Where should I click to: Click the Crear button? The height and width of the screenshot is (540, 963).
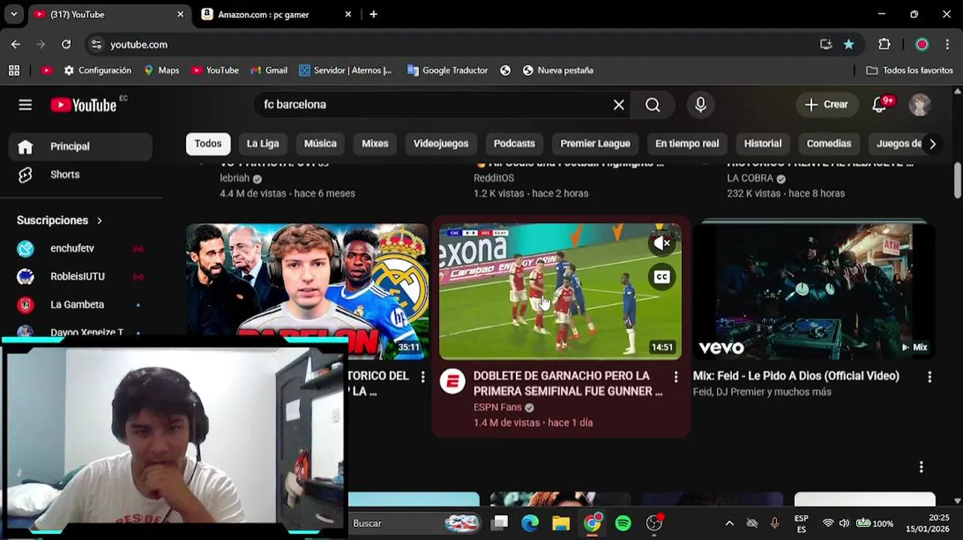(826, 105)
